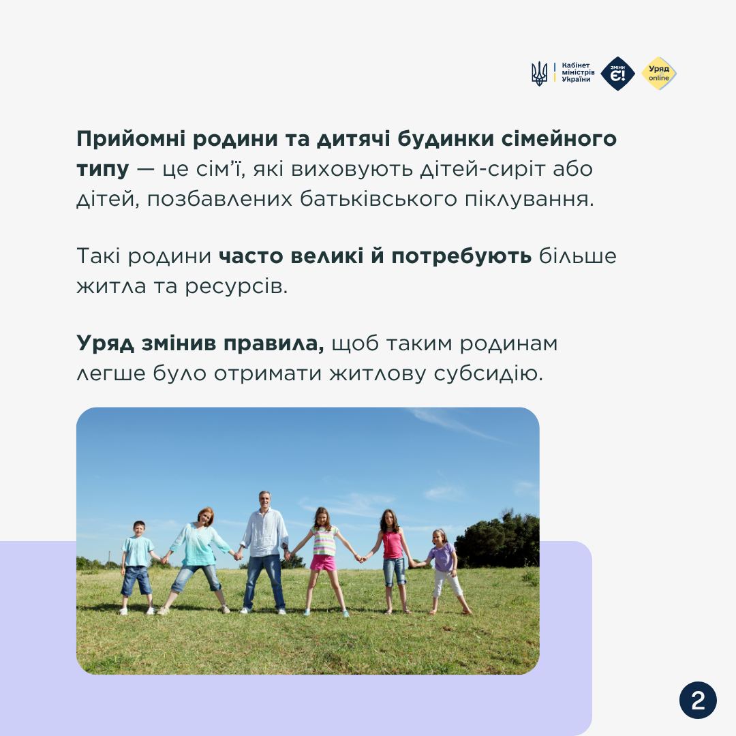
Task: Click the dark blue "Зміни Є!" logo
Action: (617, 74)
